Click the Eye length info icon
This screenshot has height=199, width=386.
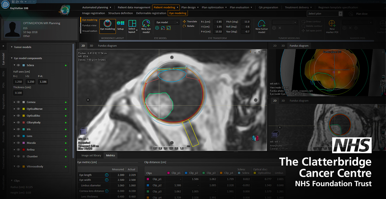coord(106,175)
